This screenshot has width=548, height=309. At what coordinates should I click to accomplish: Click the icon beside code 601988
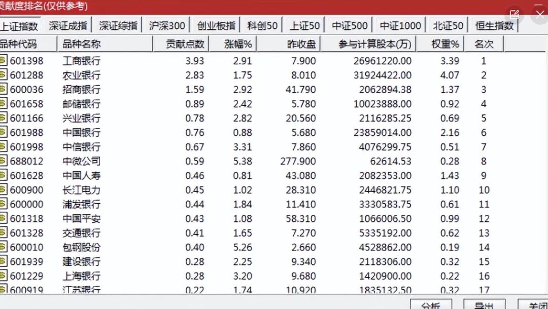point(3,132)
